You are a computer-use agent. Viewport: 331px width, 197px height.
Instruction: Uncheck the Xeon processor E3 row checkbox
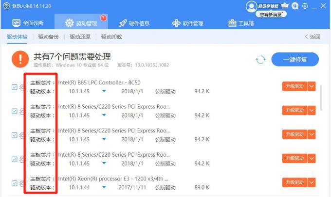[14, 183]
